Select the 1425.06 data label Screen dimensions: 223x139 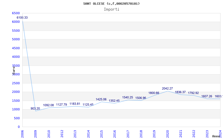pos(101,99)
